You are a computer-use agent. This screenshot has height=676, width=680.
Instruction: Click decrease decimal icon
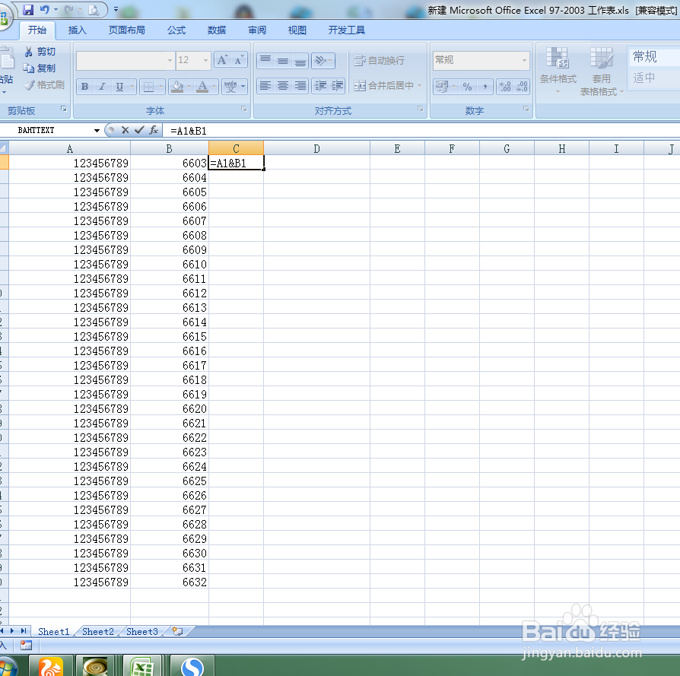click(x=522, y=87)
